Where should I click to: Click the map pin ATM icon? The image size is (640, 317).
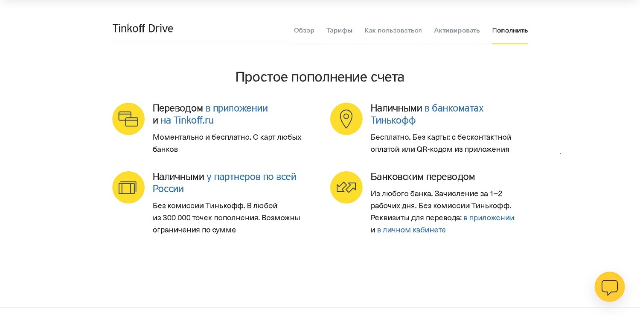[x=346, y=119]
